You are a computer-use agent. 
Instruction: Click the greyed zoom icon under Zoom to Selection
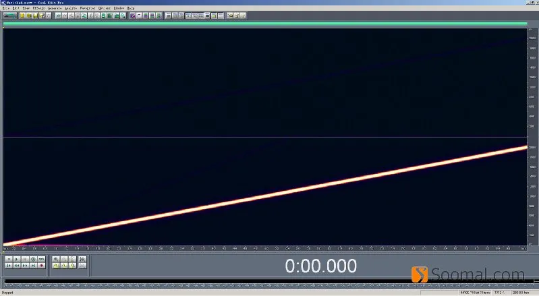(82, 266)
